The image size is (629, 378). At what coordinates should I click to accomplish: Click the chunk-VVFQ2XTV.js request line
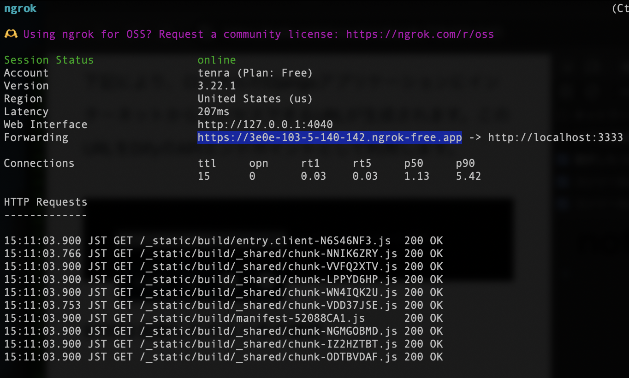[224, 266]
